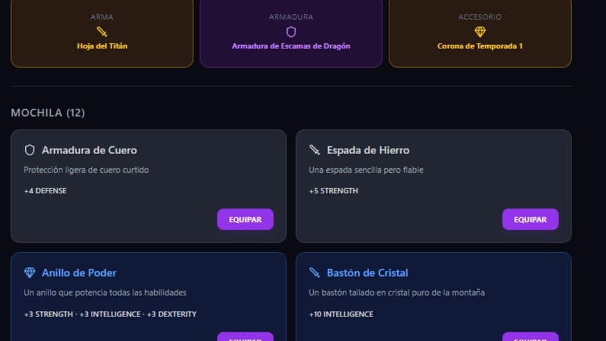The height and width of the screenshot is (341, 606).
Task: Click the Espada de Hierro item title
Action: 367,150
